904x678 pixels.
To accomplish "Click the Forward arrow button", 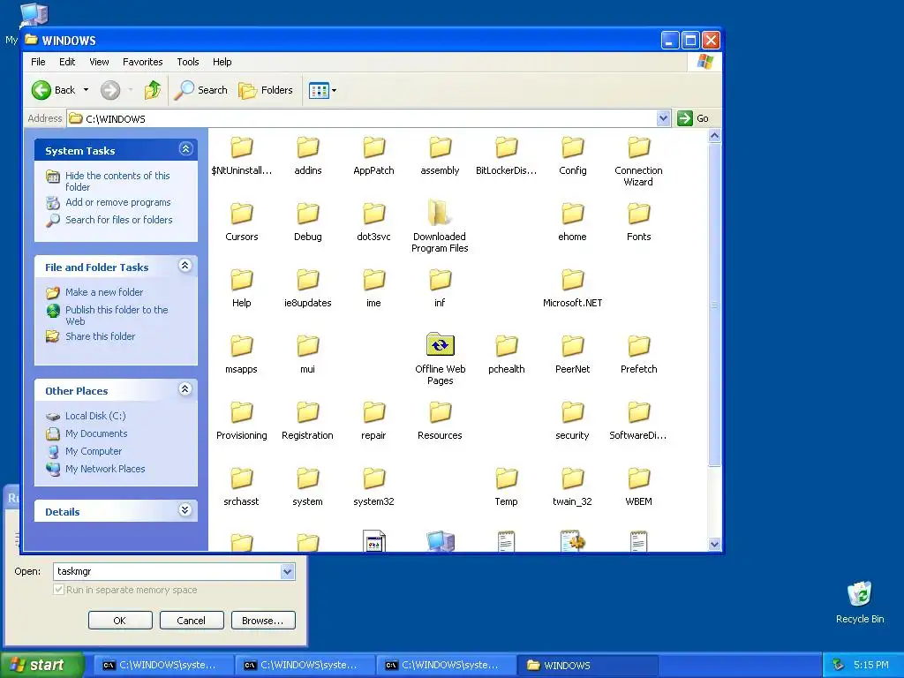I will (x=110, y=90).
